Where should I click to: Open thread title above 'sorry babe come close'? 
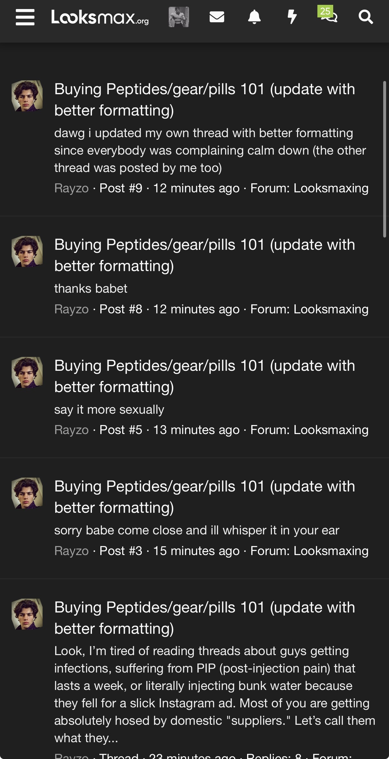[x=204, y=497]
